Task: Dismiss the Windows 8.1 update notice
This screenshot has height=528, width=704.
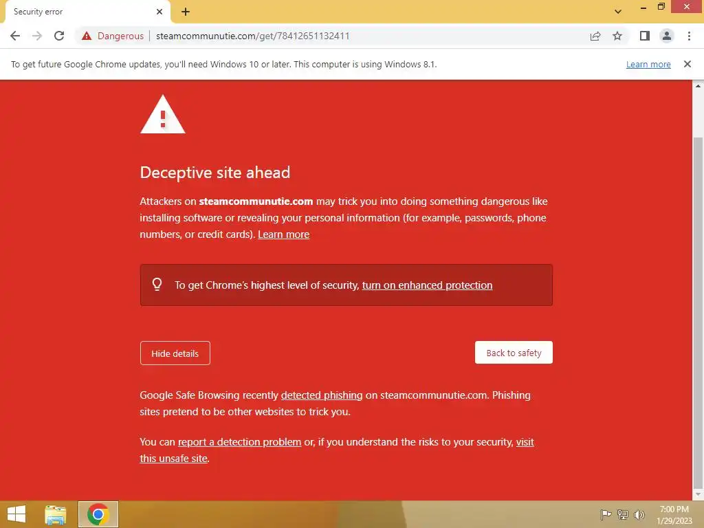Action: [687, 64]
